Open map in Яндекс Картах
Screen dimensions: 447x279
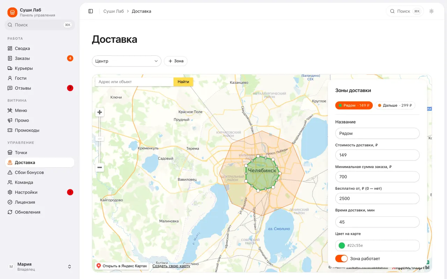(122, 266)
